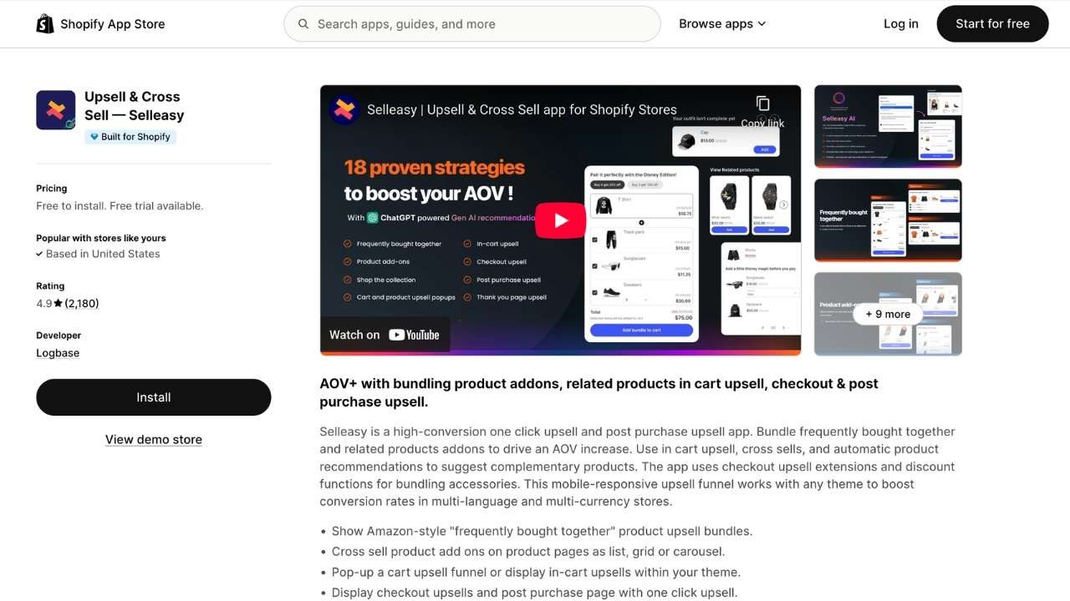Click the Copy link icon on video
This screenshot has height=601, width=1070.
coord(762,104)
